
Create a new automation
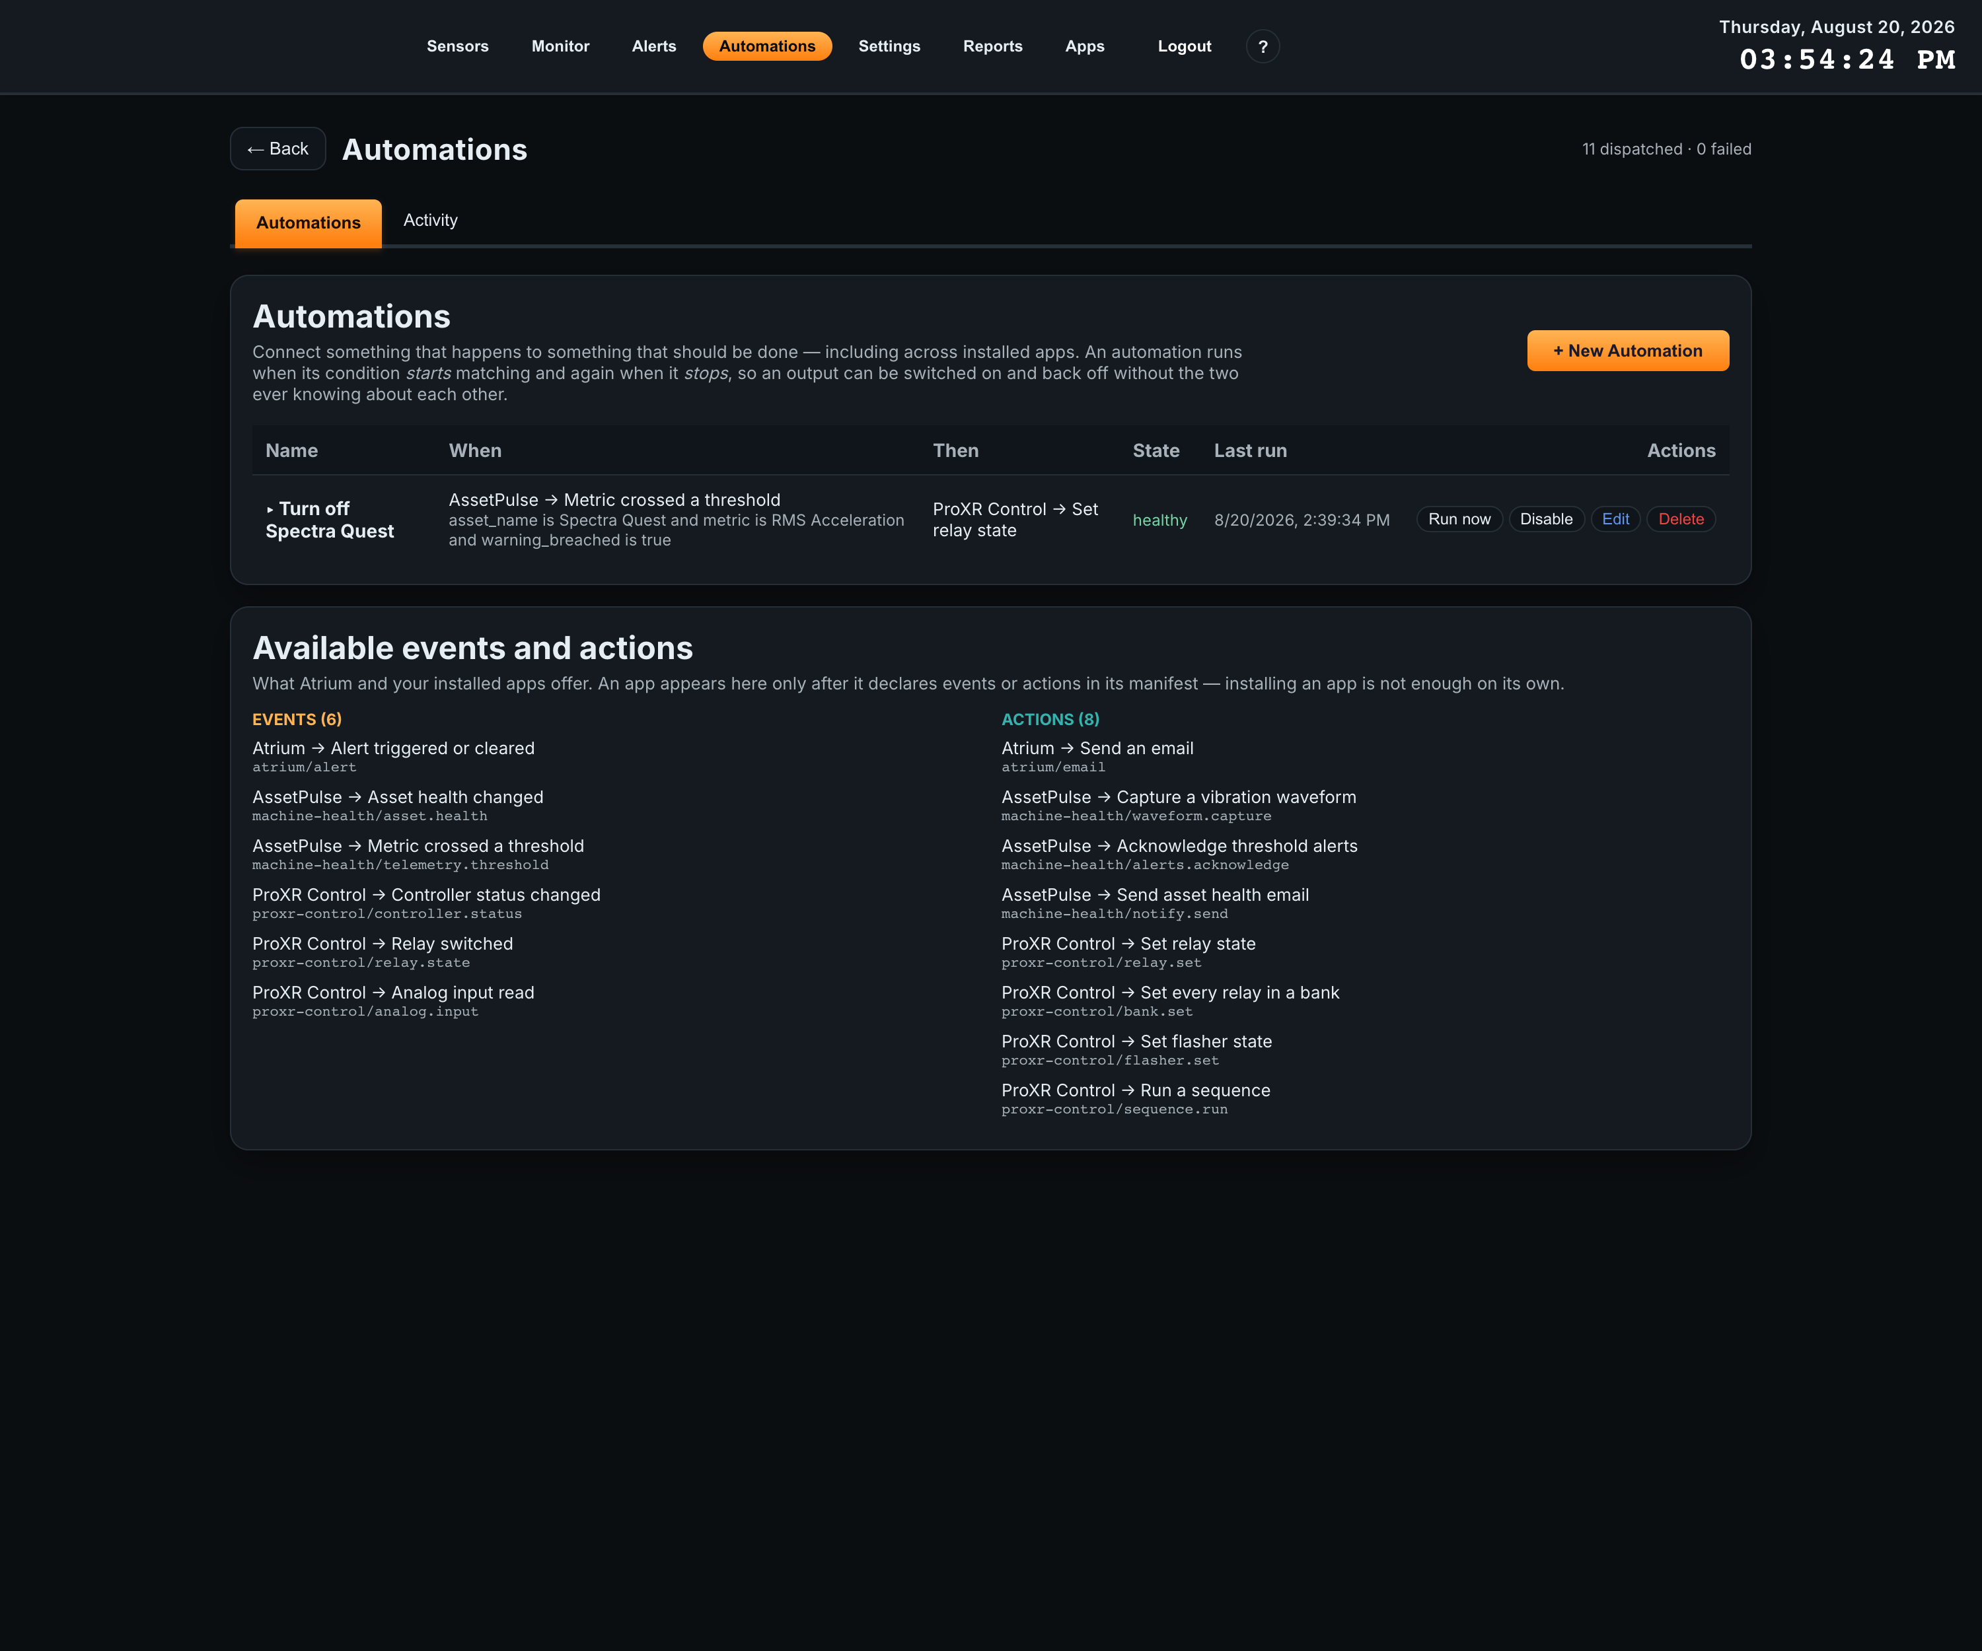point(1628,351)
